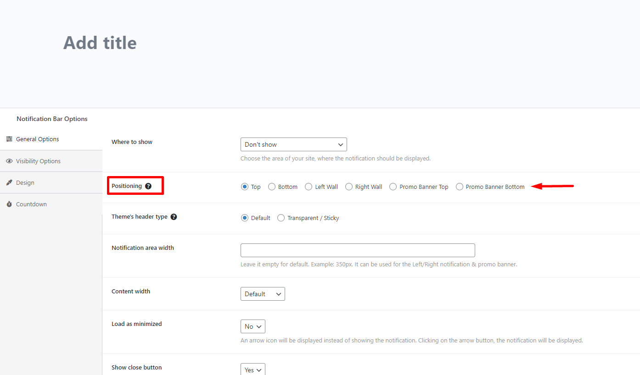Screen dimensions: 640x375
Task: Open the Countdown tab
Action: [31, 204]
